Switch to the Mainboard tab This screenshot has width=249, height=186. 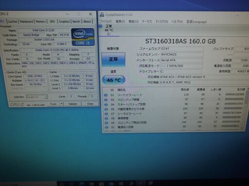[26, 21]
